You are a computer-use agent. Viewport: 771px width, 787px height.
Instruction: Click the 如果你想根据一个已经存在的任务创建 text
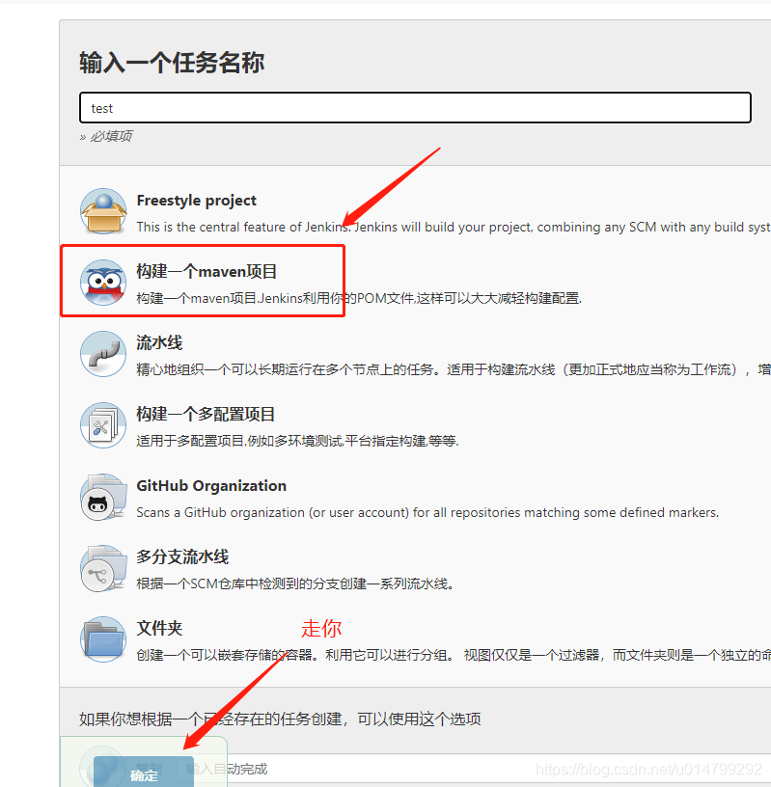(x=280, y=719)
